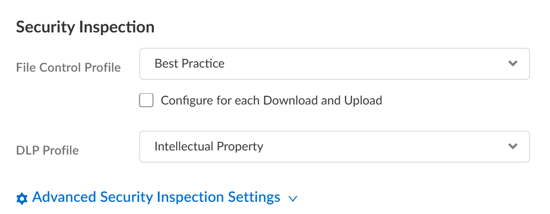Enable Configure for each Download and Upload checkbox
This screenshot has height=214, width=550.
pyautogui.click(x=146, y=100)
